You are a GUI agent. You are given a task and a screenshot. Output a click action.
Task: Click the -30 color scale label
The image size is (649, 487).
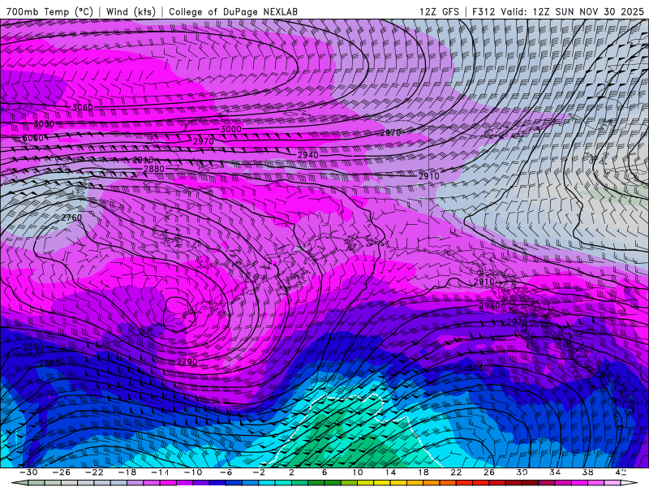click(x=28, y=472)
